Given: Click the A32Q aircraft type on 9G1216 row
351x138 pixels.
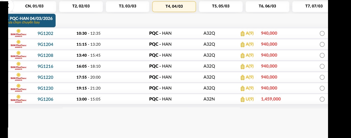Looking at the screenshot, I should pos(209,66).
